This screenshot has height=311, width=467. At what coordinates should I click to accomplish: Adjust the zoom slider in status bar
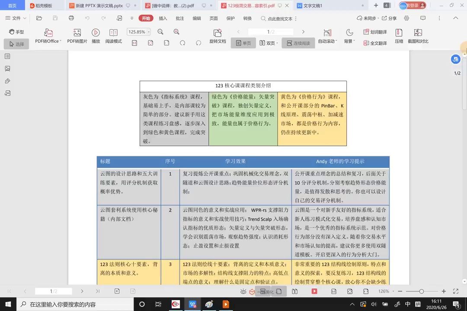click(421, 292)
